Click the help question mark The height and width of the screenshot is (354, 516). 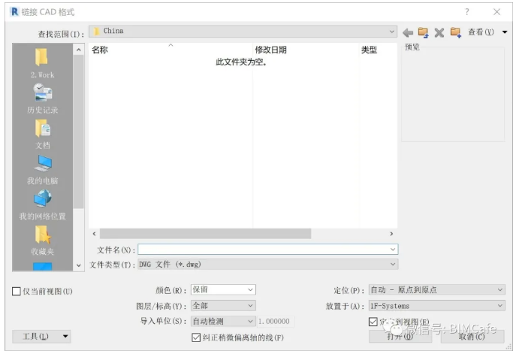click(466, 12)
